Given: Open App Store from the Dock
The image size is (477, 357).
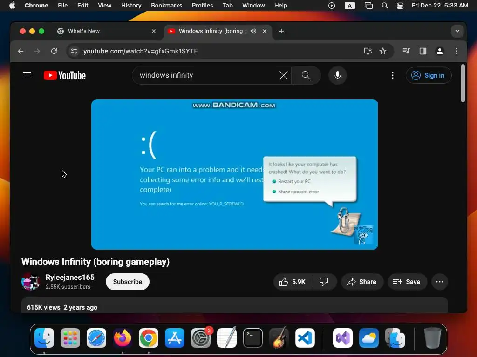Looking at the screenshot, I should 175,338.
